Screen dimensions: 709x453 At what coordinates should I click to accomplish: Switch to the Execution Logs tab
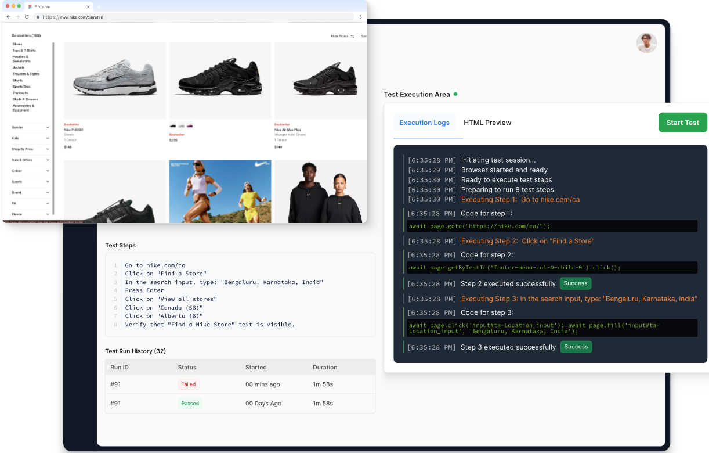coord(425,123)
